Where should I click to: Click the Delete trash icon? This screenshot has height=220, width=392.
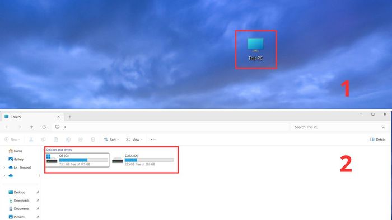click(93, 140)
